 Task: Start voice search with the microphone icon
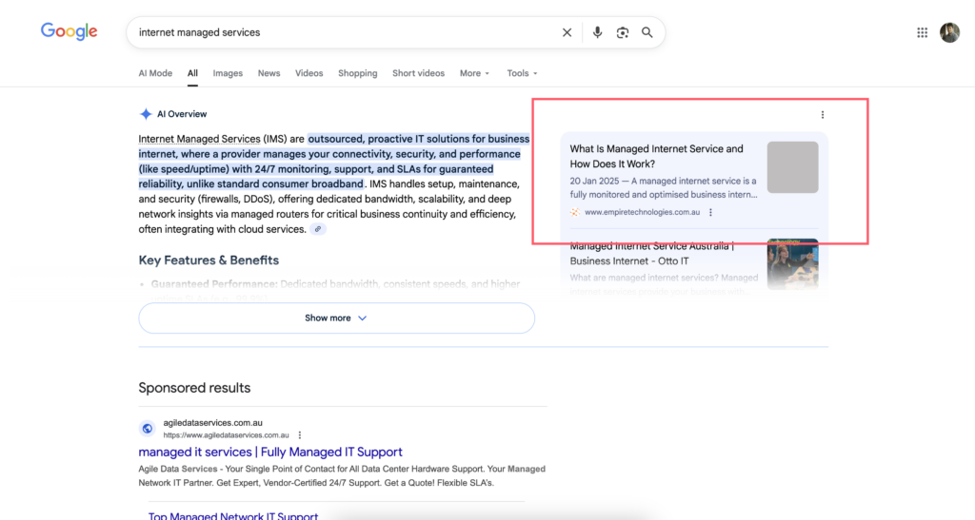click(597, 32)
